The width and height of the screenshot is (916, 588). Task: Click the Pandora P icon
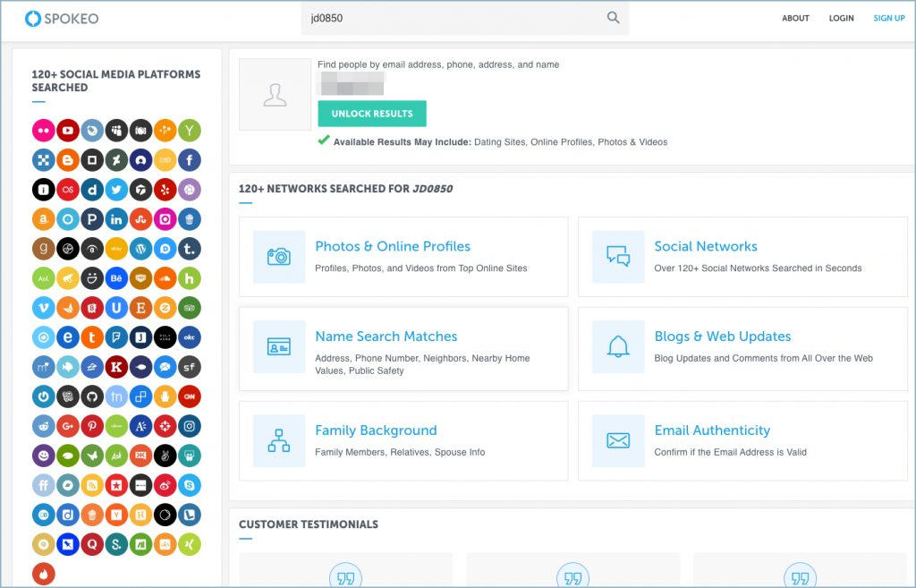(92, 219)
